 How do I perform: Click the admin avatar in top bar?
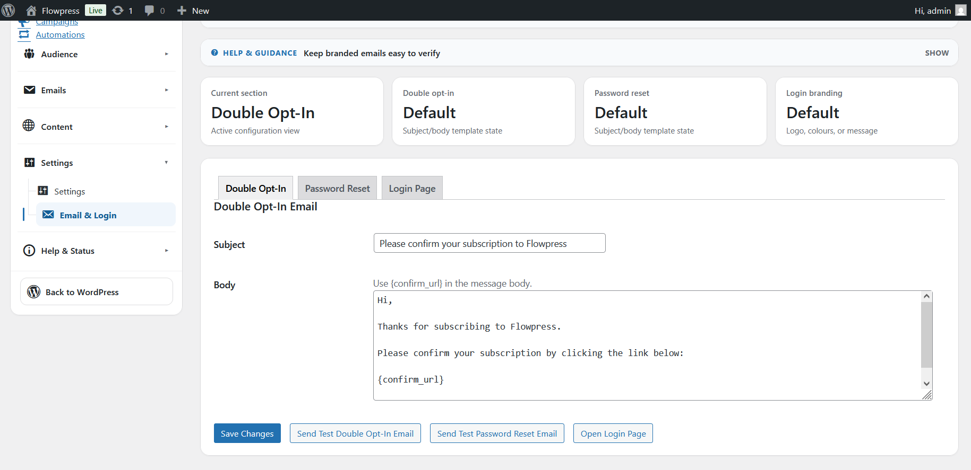pos(961,11)
